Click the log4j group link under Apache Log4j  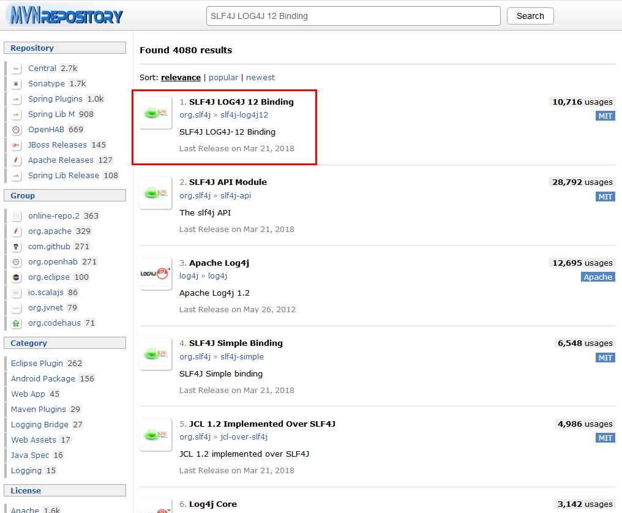tap(189, 275)
